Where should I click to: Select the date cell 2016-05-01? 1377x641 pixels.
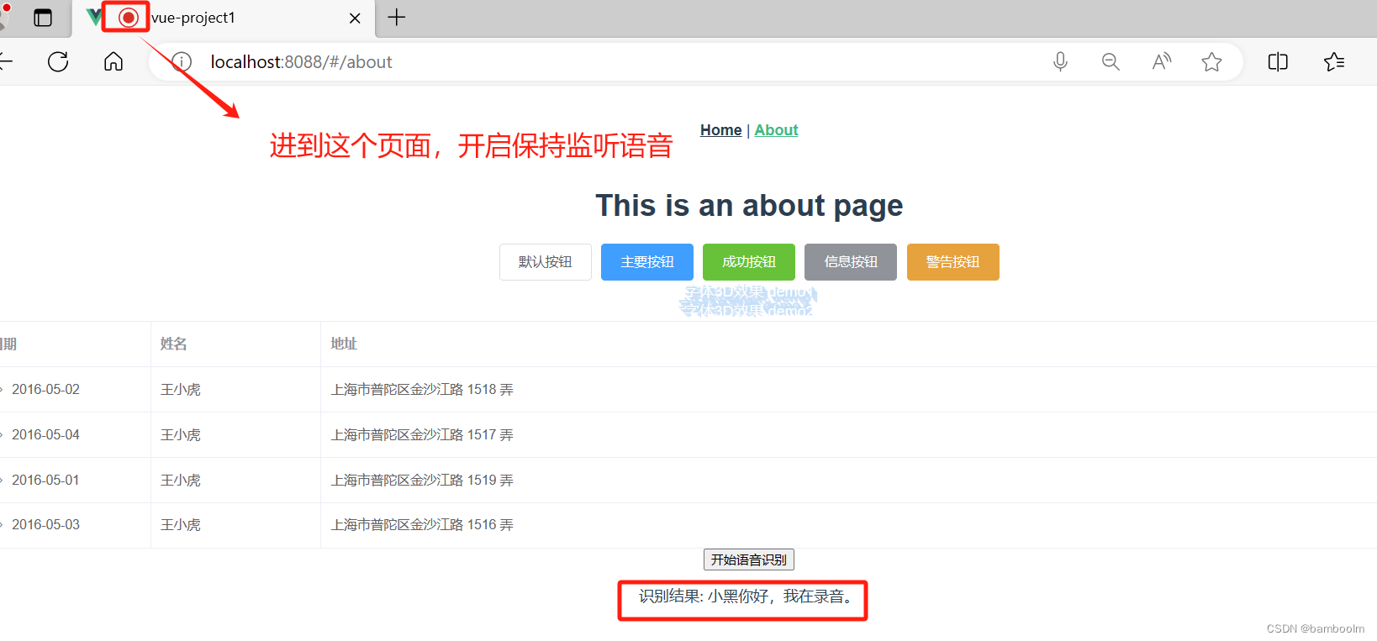point(45,481)
